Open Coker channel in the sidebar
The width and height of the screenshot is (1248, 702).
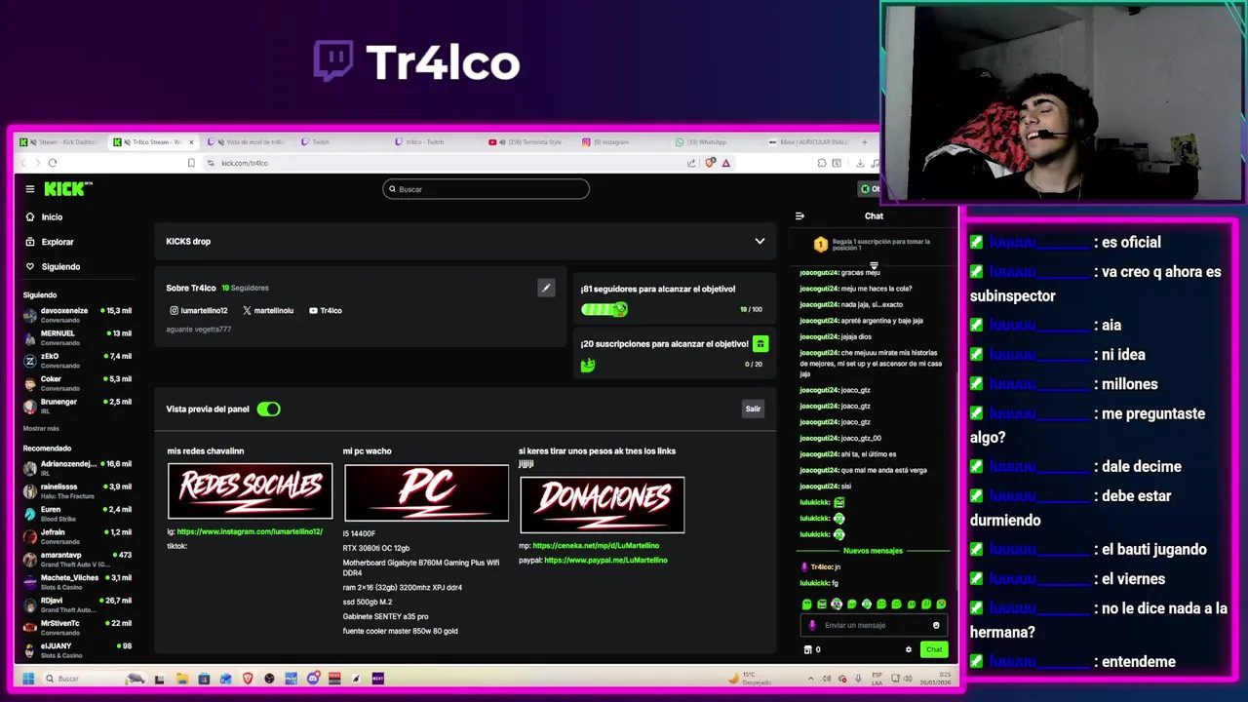point(78,383)
